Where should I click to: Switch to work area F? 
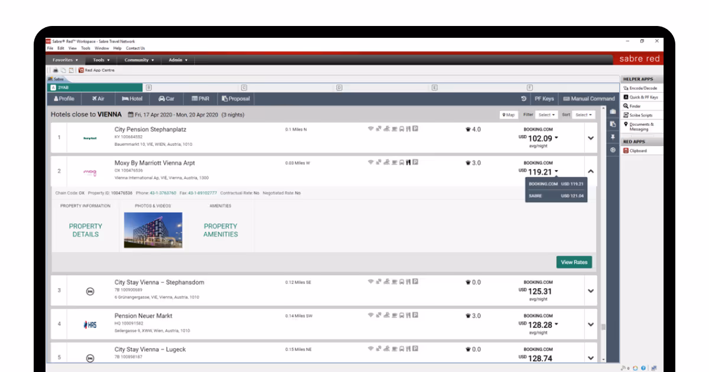[x=529, y=87]
